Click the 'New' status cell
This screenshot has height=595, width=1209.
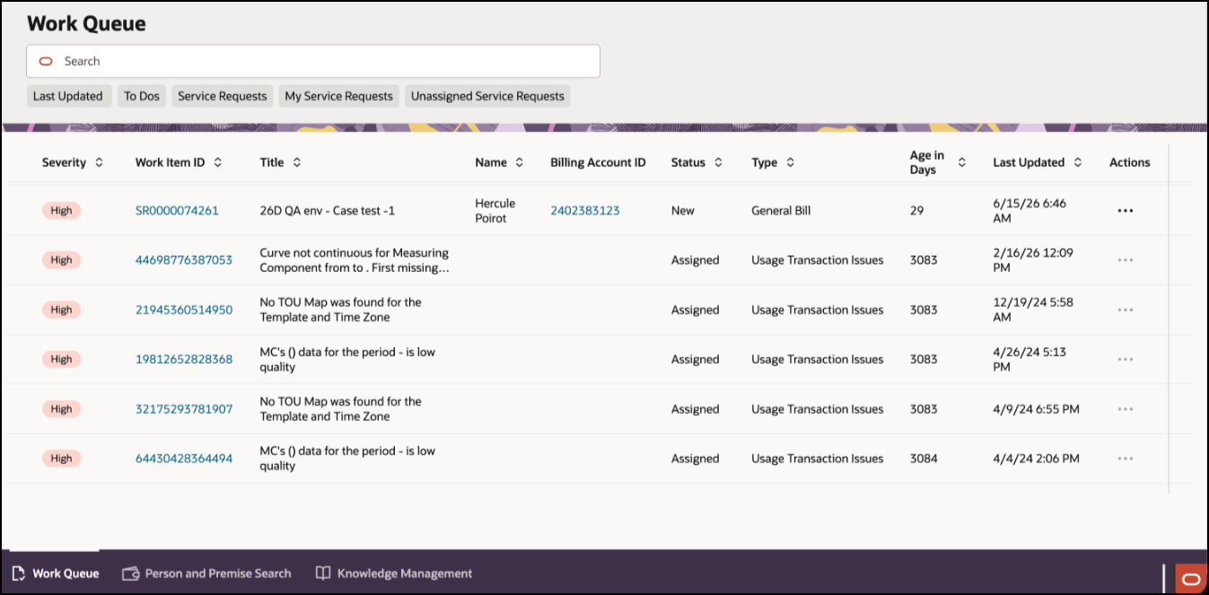[683, 211]
